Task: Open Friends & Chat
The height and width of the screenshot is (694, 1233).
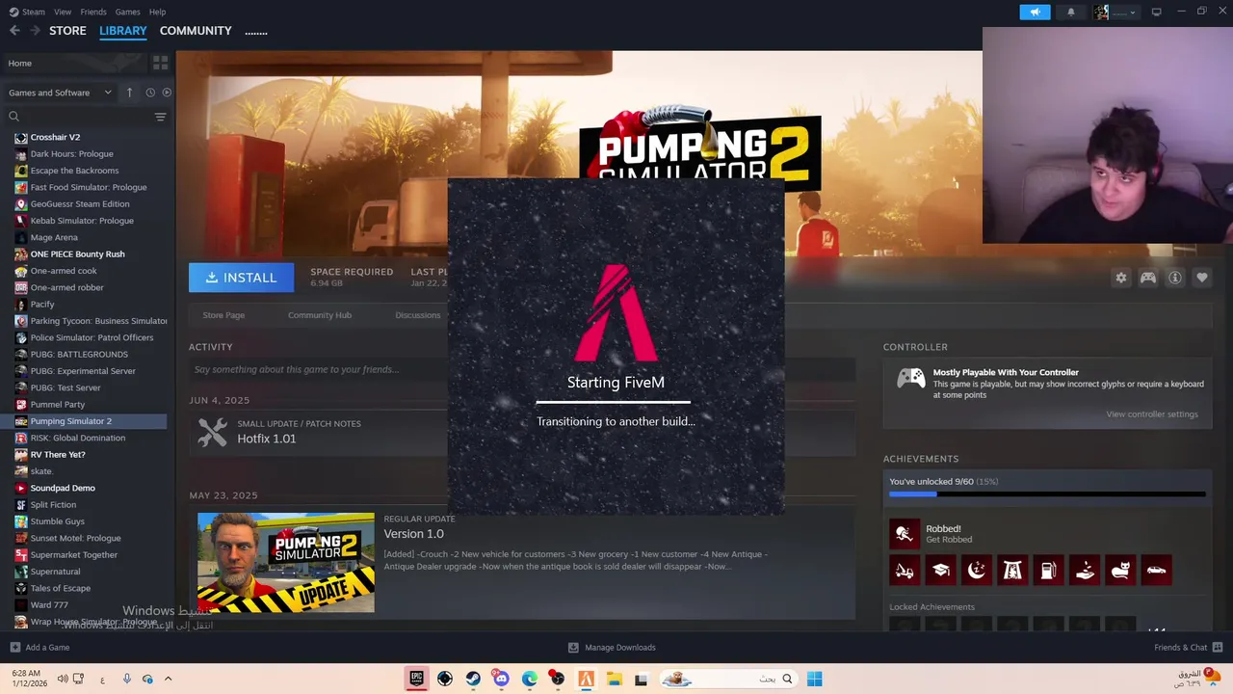Action: pos(1189,648)
